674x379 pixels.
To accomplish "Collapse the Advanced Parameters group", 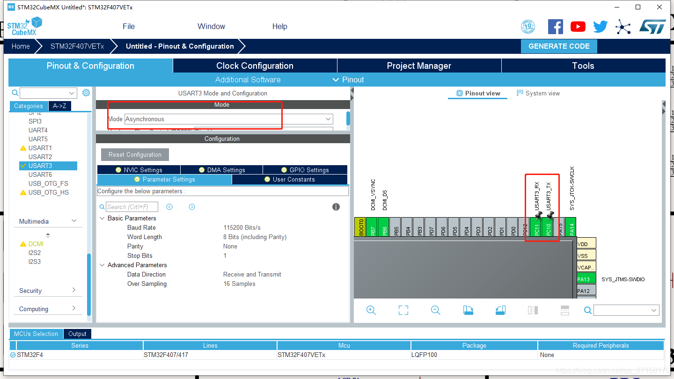I will [102, 265].
